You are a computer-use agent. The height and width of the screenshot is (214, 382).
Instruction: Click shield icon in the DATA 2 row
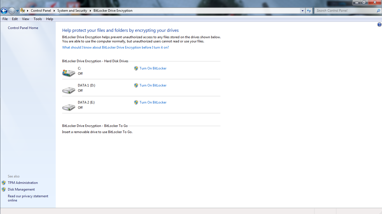tap(136, 102)
